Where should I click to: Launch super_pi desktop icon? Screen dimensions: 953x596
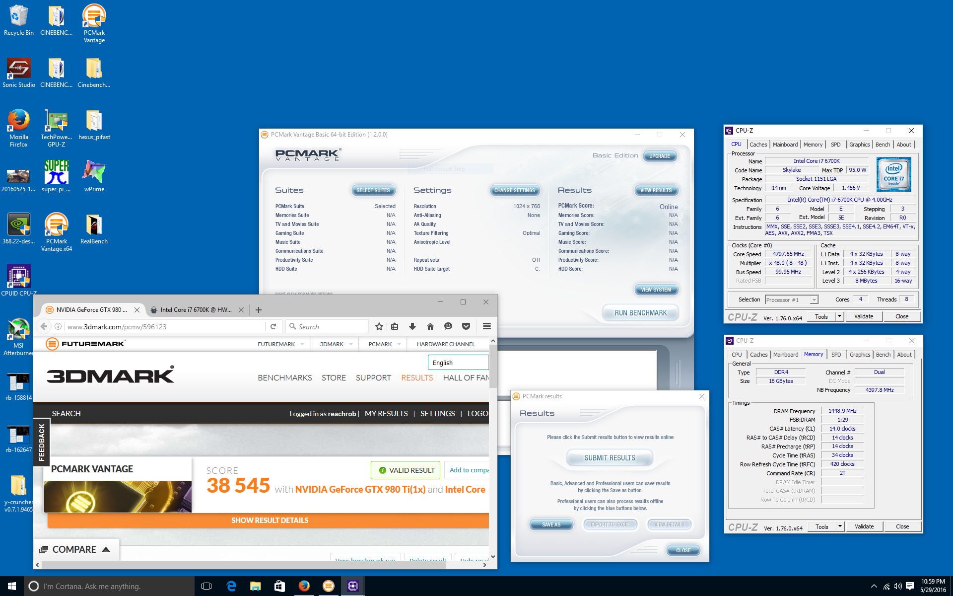point(56,176)
